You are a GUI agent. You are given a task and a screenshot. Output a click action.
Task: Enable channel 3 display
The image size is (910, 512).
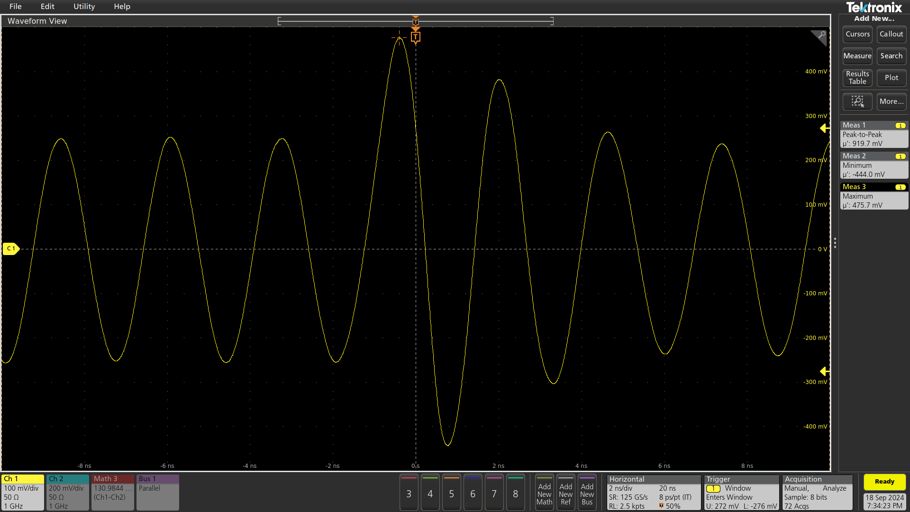(x=409, y=493)
